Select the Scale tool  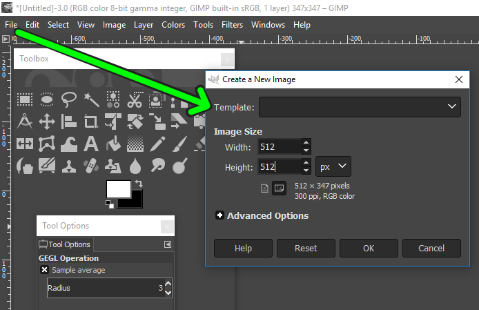coord(157,122)
